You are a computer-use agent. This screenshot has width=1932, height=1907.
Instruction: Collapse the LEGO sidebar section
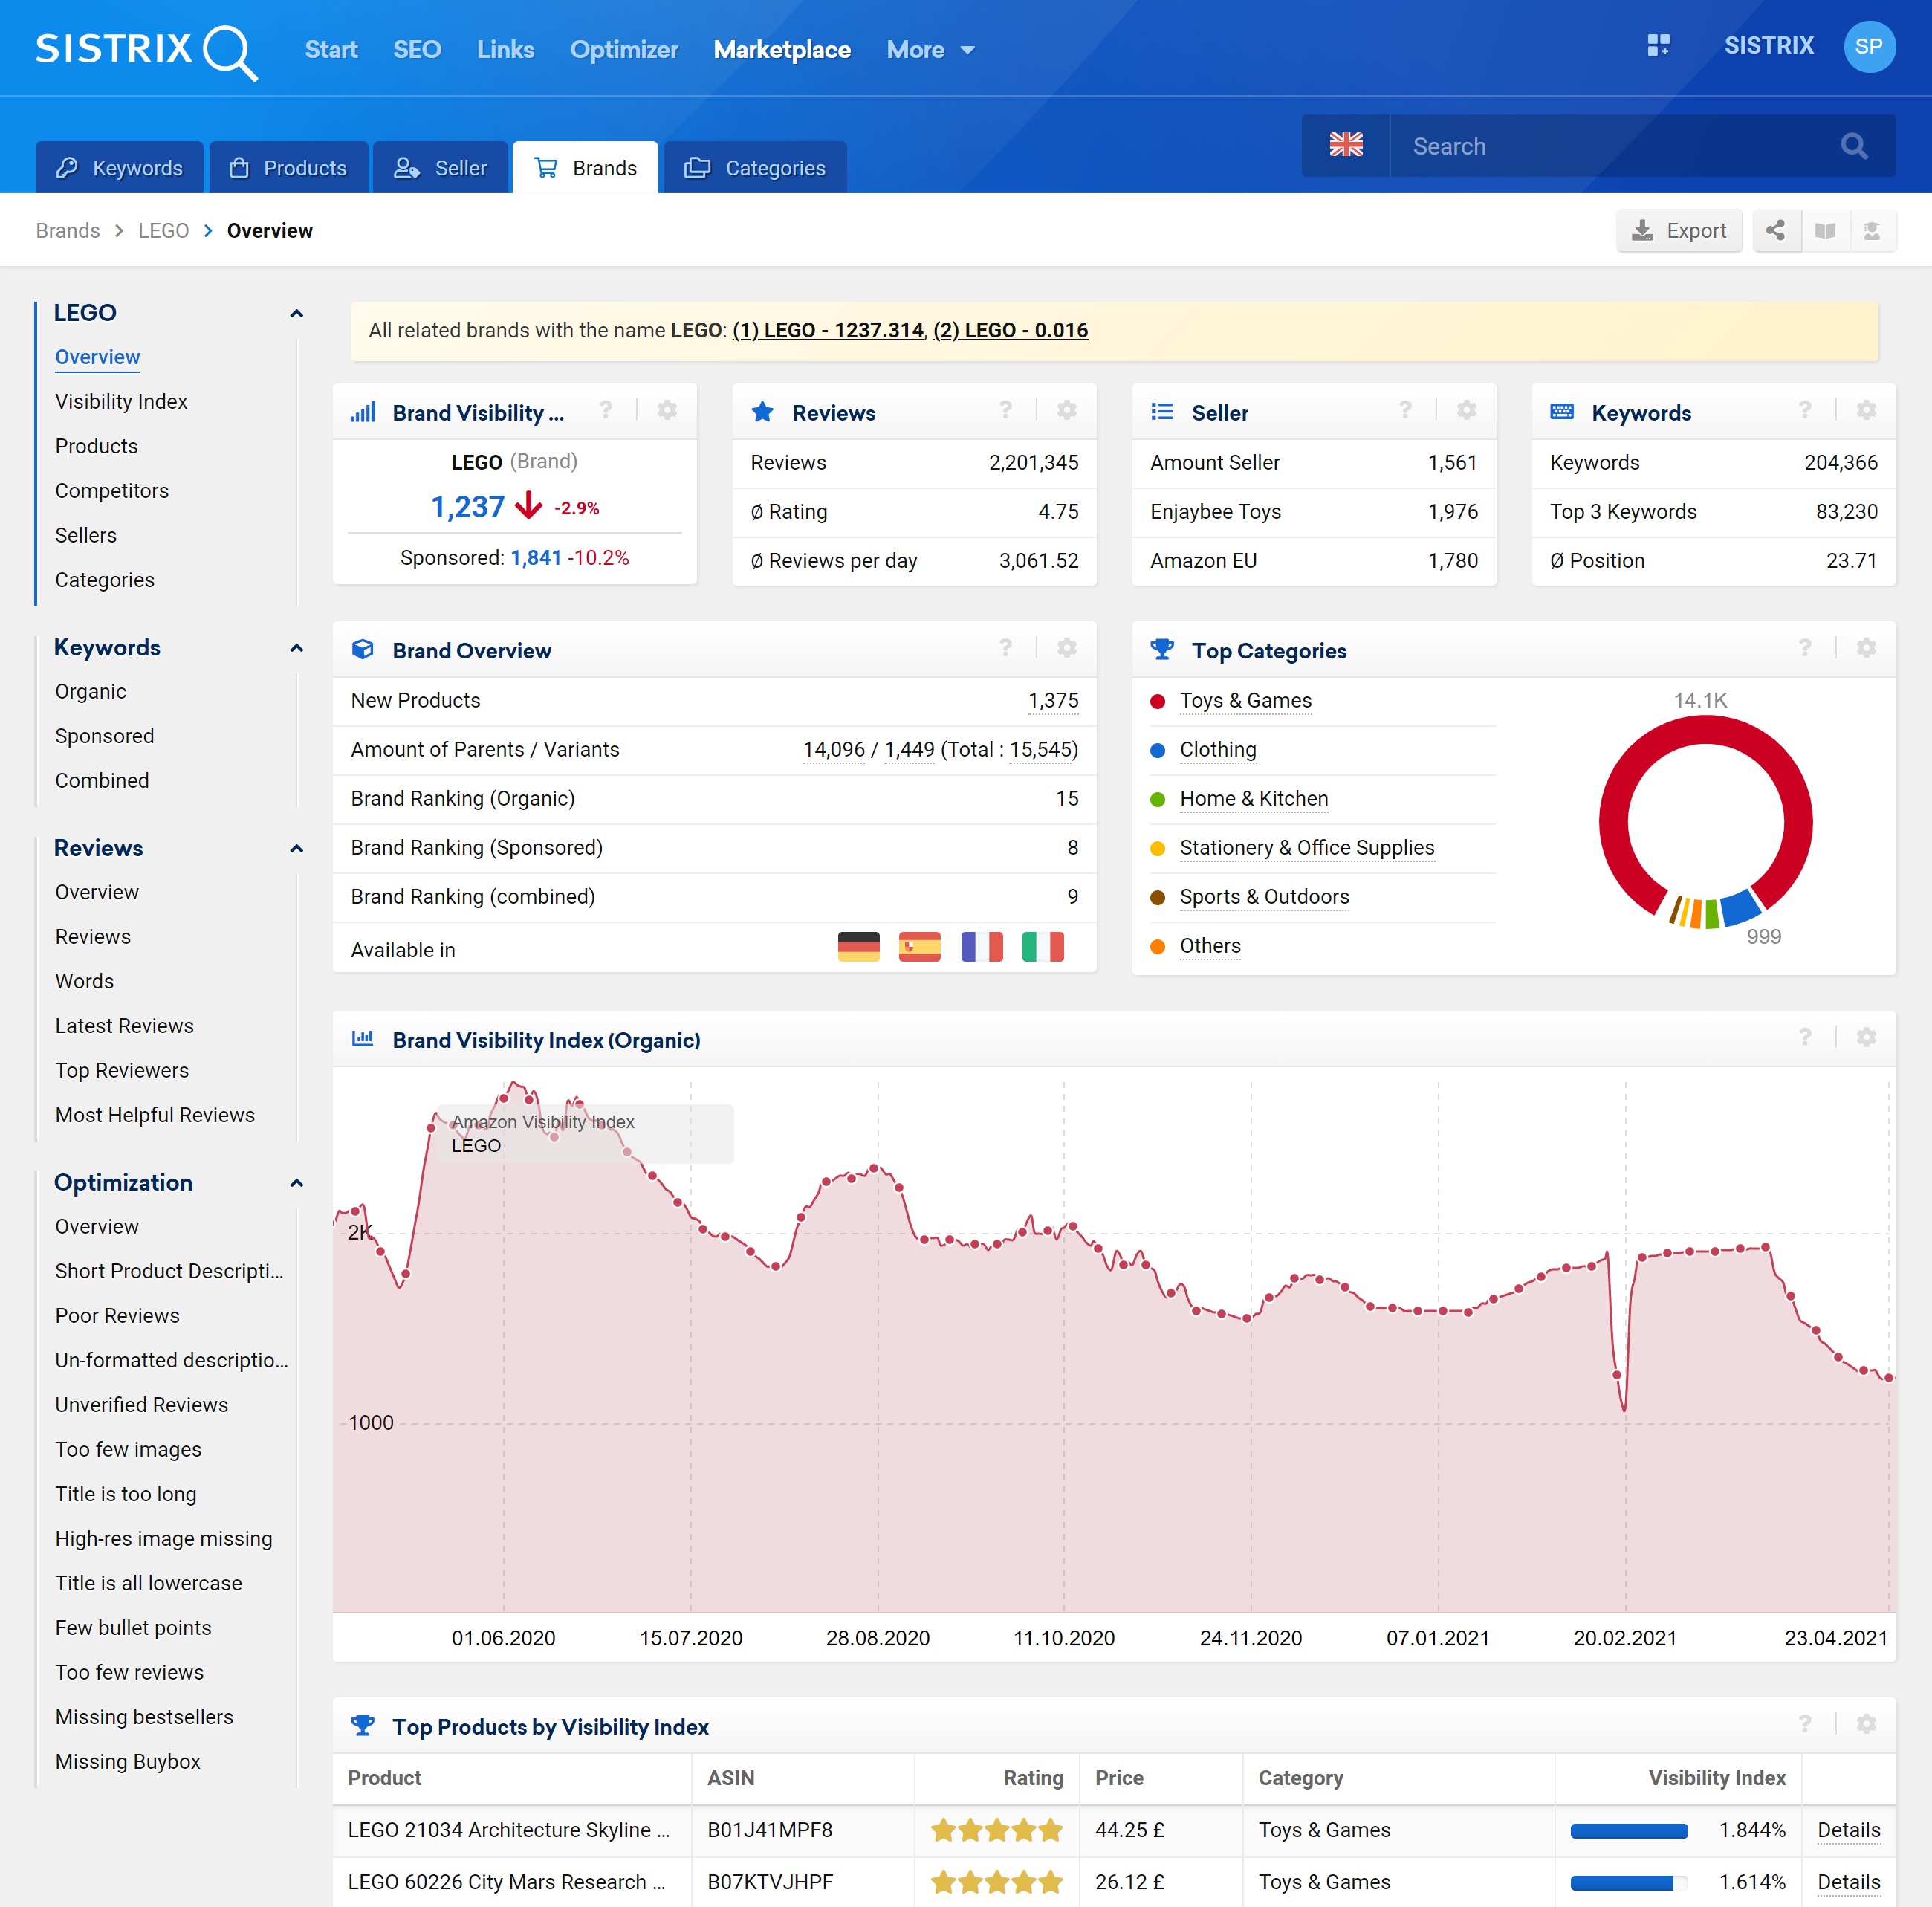pos(296,314)
